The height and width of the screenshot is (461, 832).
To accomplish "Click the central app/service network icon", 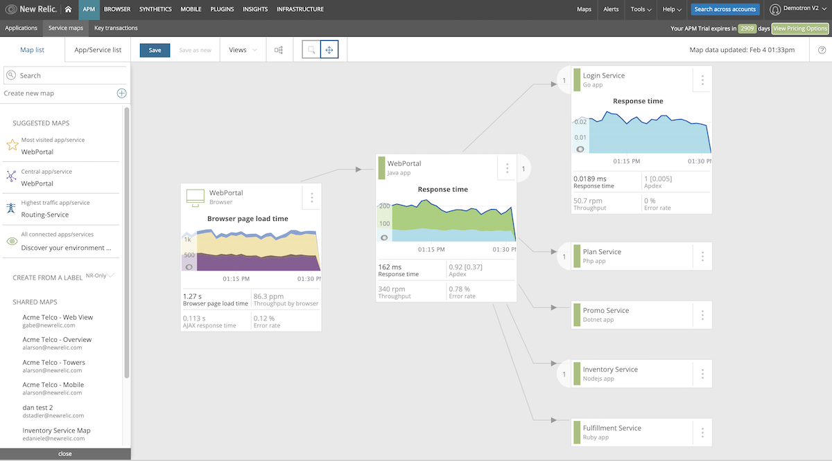I will click(12, 177).
